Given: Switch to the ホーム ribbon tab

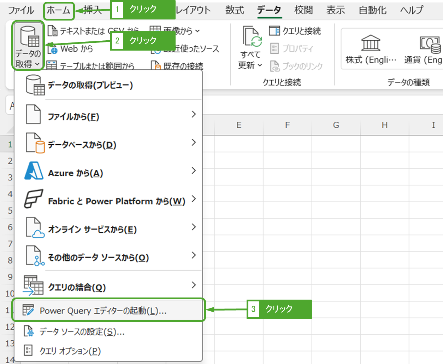Looking at the screenshot, I should (x=59, y=10).
